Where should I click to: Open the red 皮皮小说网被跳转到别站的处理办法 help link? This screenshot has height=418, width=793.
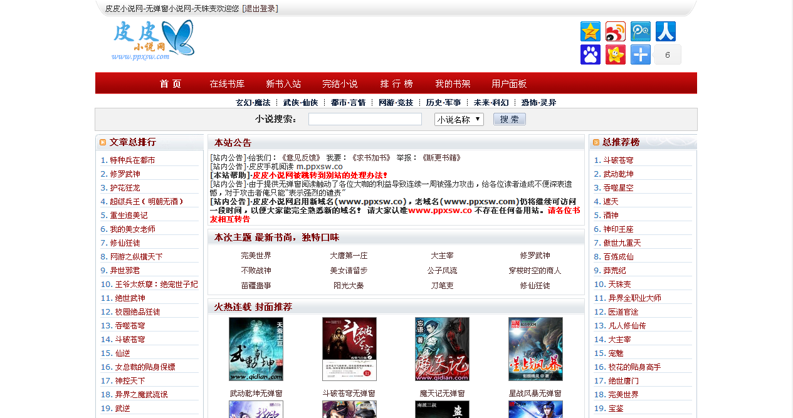(320, 175)
